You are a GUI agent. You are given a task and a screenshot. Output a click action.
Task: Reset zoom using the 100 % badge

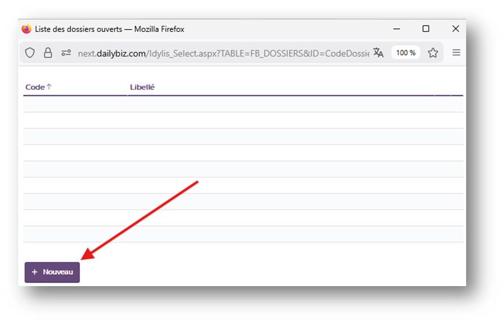click(405, 53)
